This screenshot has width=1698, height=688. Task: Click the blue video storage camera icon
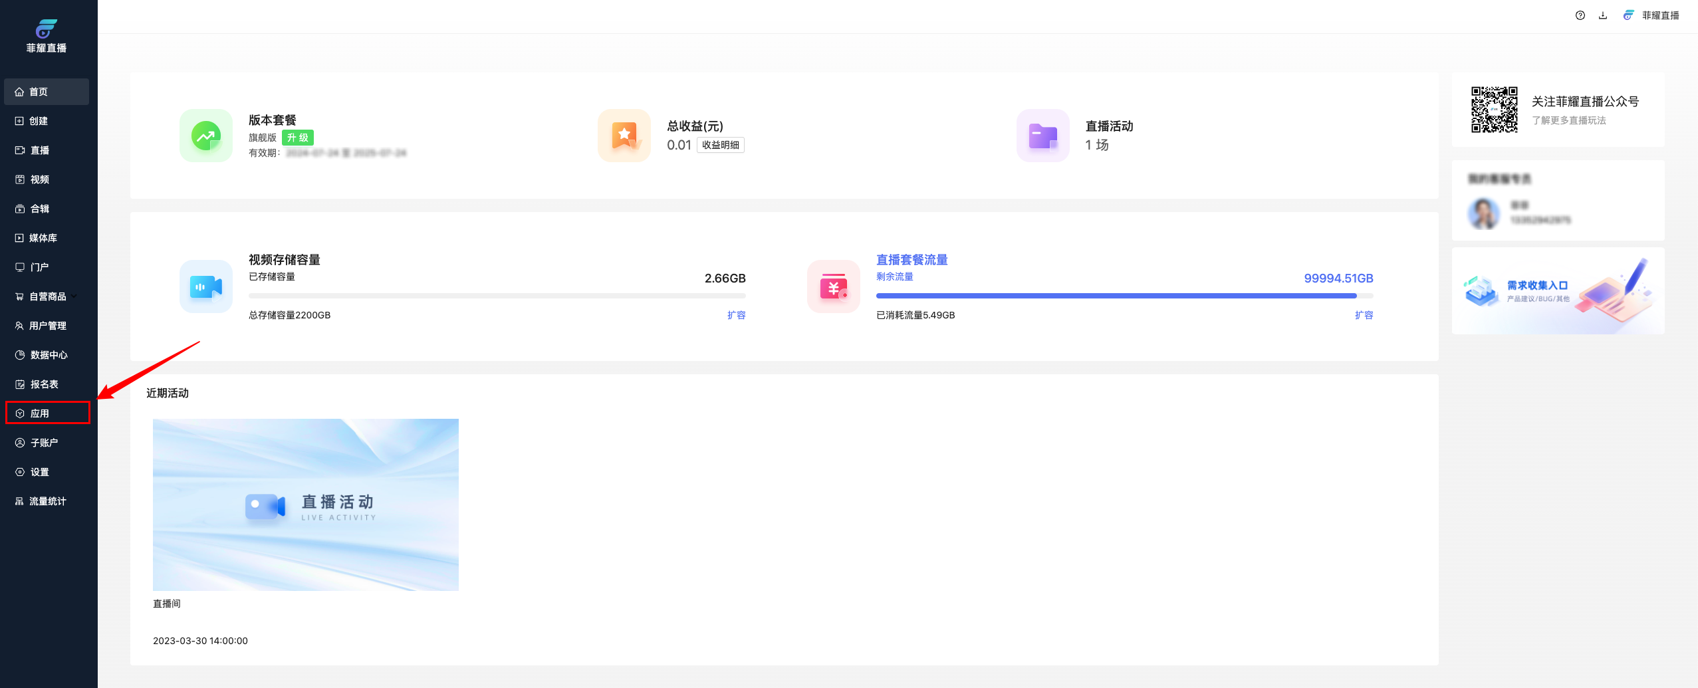[206, 287]
